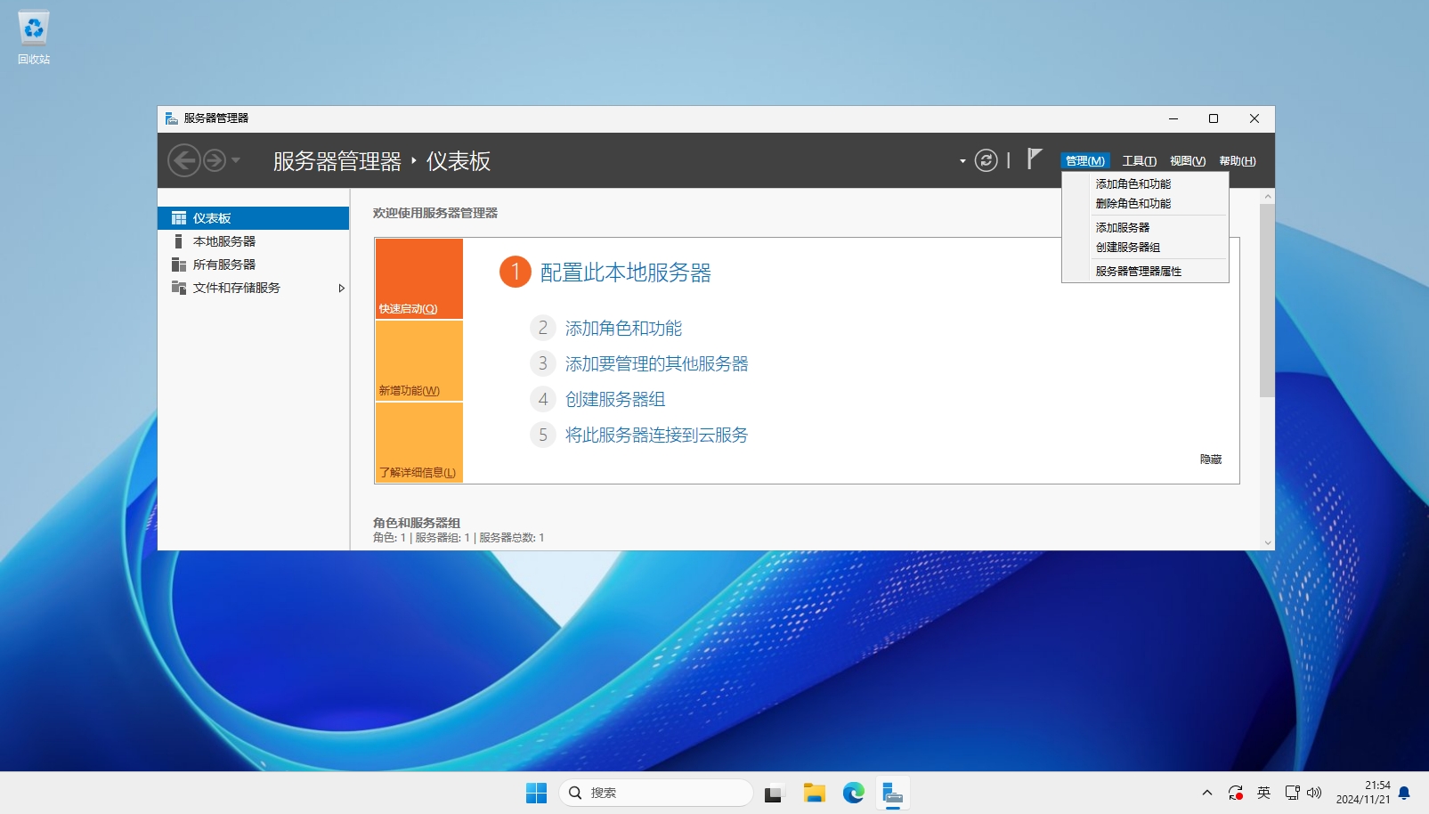This screenshot has height=814, width=1429.
Task: Open 所有服务器 in the sidebar
Action: coord(224,265)
